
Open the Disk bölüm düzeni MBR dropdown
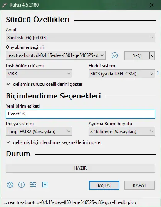(39, 73)
